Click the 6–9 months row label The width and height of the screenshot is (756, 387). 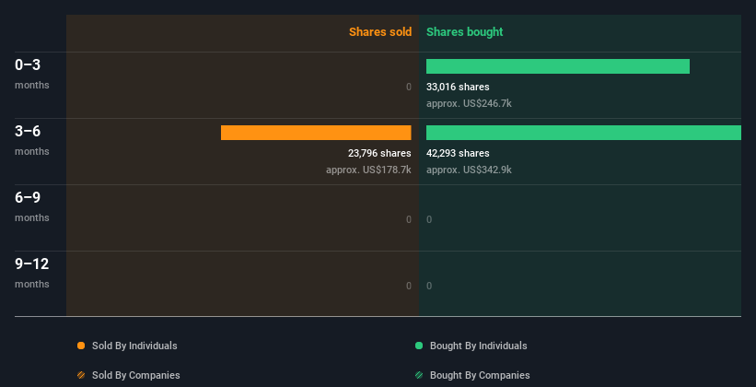point(32,206)
